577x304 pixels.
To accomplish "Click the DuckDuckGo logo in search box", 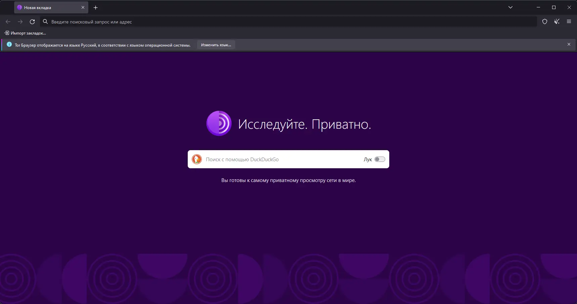I will [x=197, y=159].
